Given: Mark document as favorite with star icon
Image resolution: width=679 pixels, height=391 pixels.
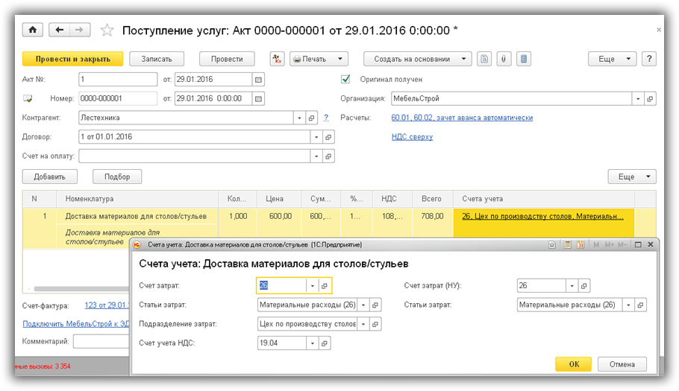Looking at the screenshot, I should pos(107,30).
